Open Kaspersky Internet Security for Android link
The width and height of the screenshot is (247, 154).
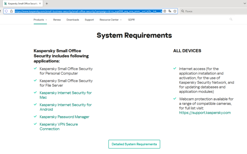click(66, 107)
